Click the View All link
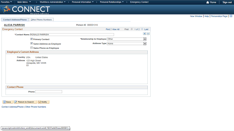 [x=116, y=29]
